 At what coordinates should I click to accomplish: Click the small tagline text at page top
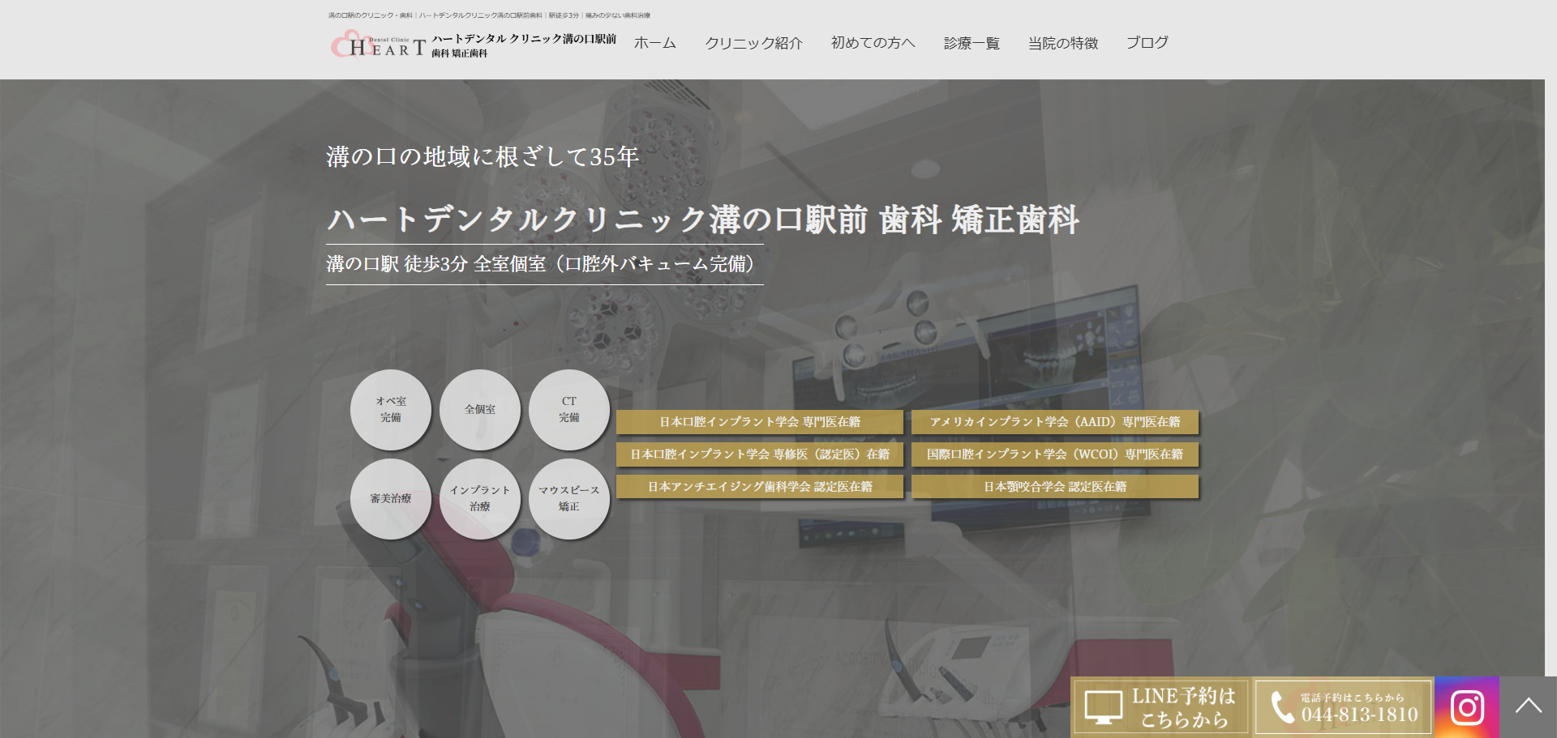[x=489, y=15]
